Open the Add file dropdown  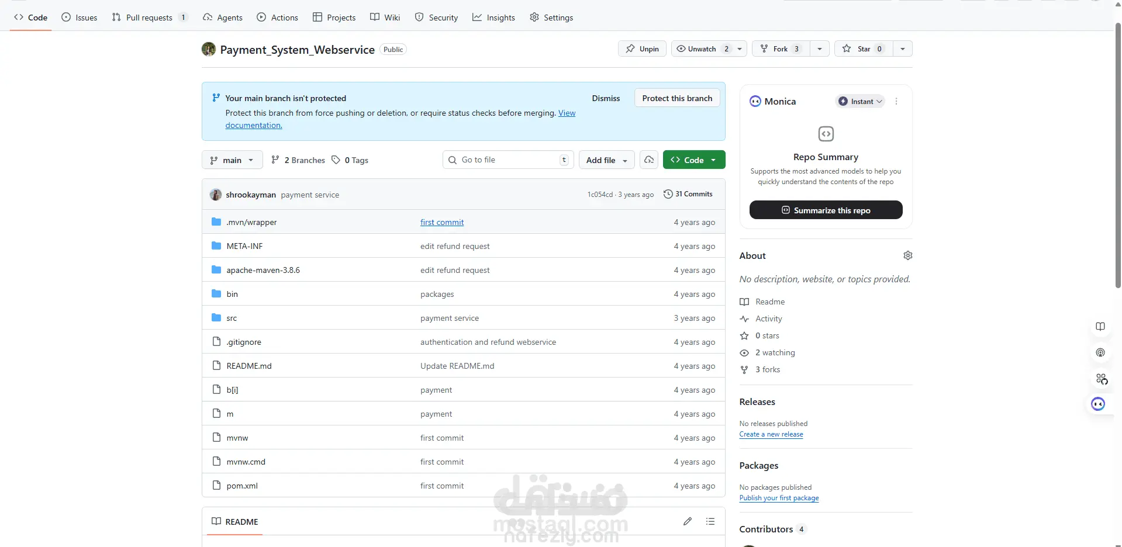(606, 160)
